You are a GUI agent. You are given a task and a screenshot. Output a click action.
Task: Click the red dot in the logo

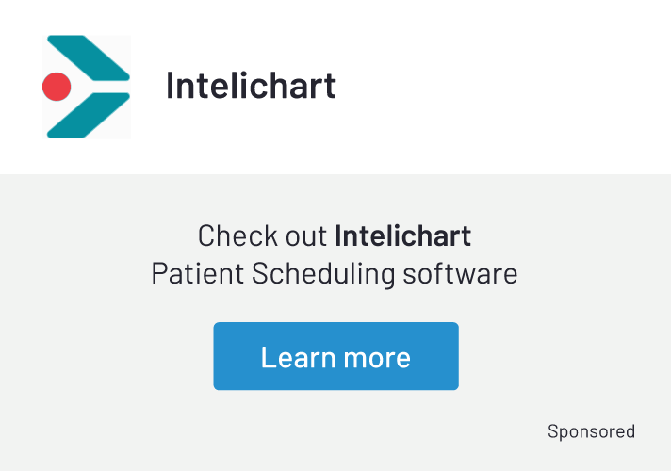pos(57,87)
